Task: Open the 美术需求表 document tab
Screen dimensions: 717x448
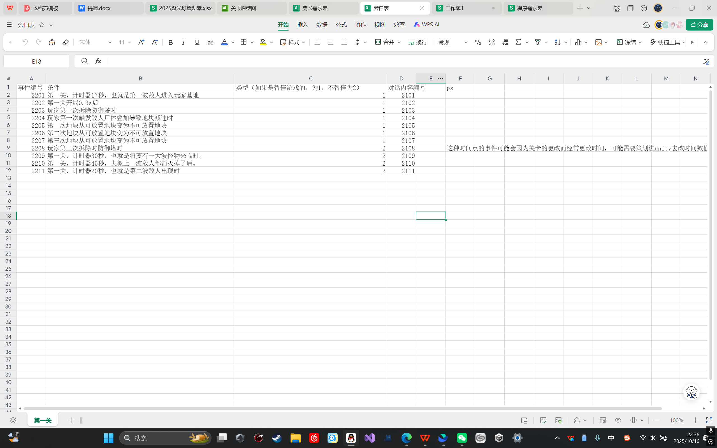Action: tap(315, 8)
